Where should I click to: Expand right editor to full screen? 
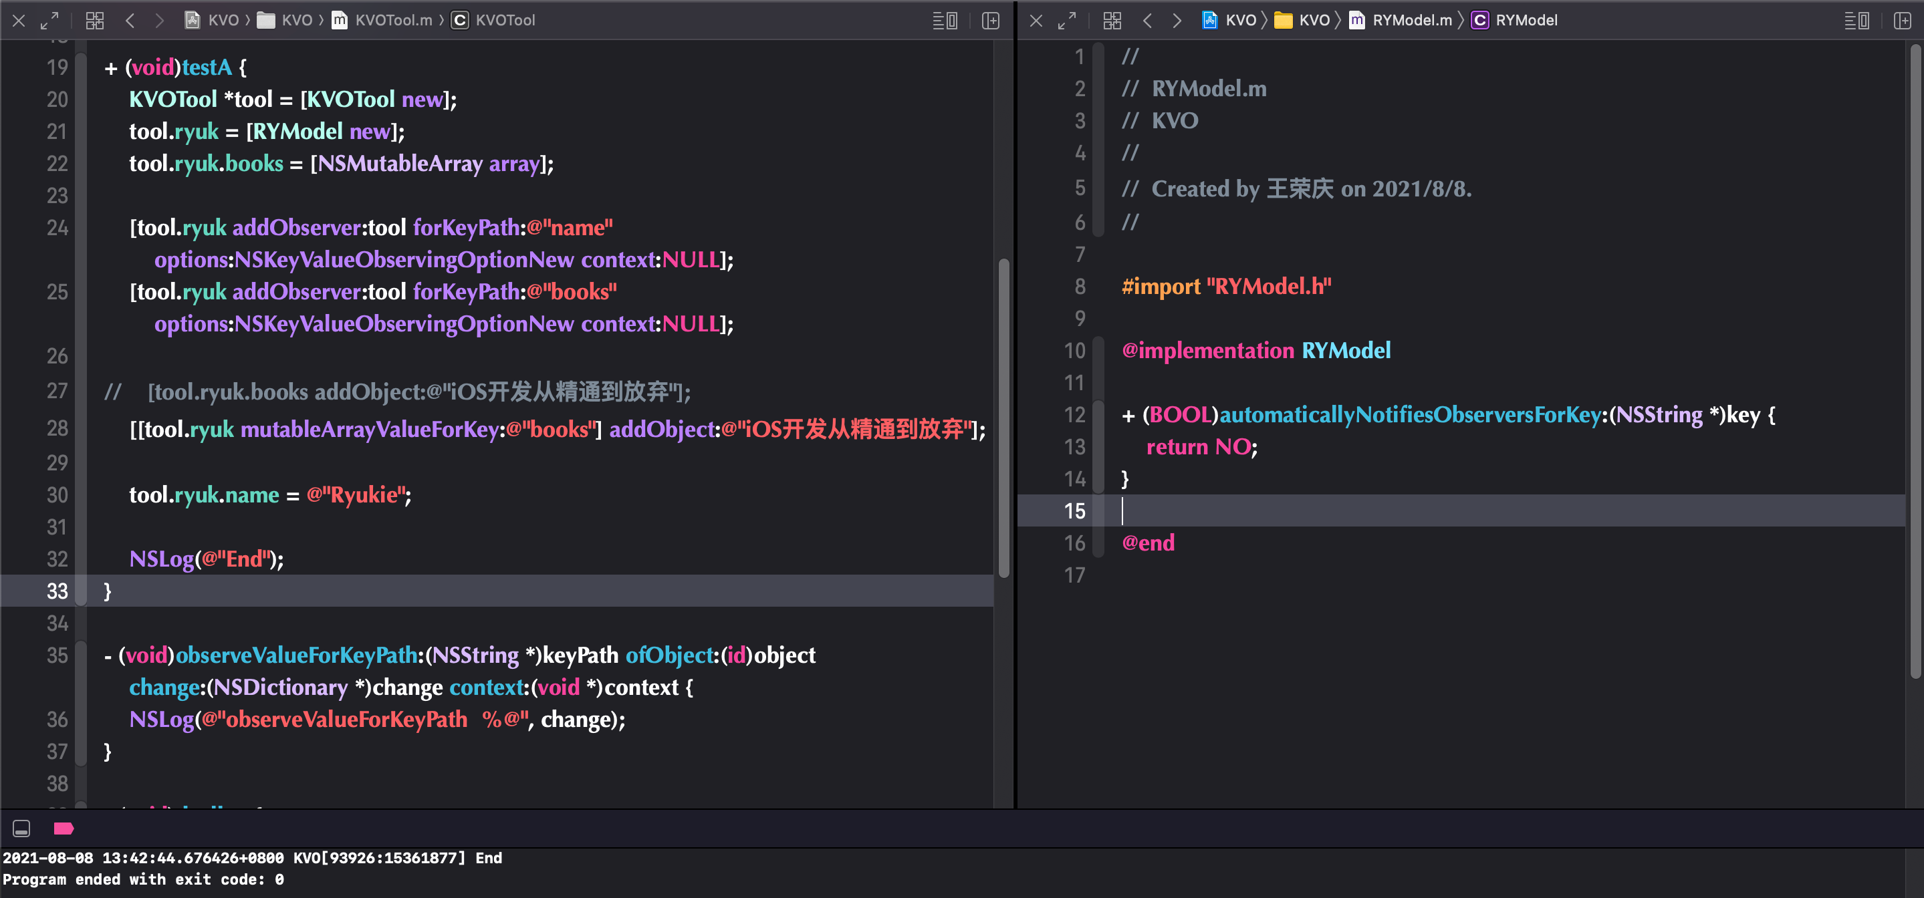[1068, 20]
